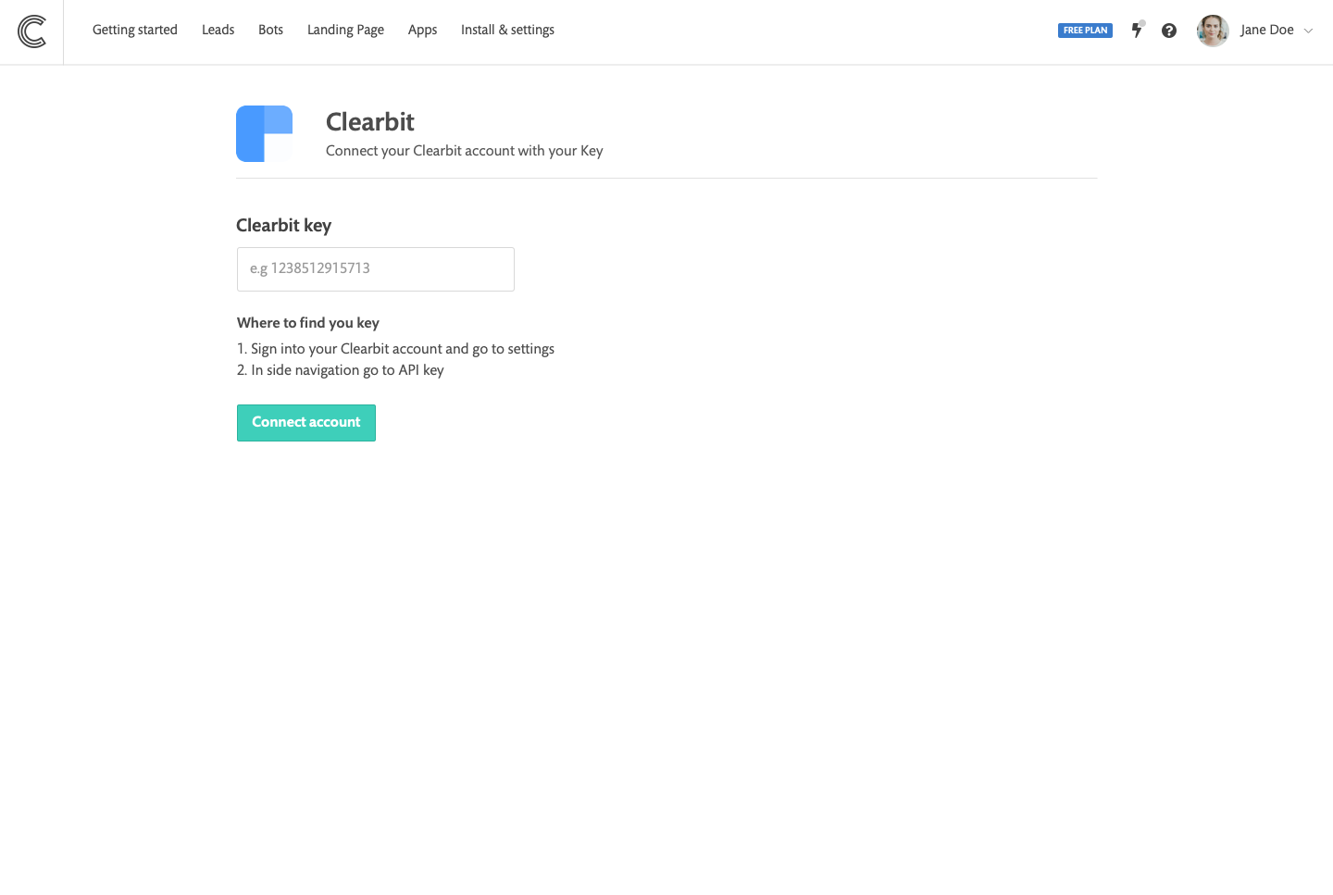
Task: Open the Apps section
Action: [x=422, y=30]
